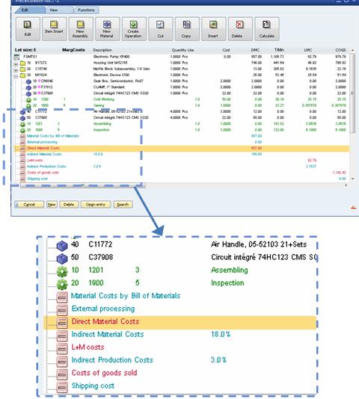The height and width of the screenshot is (399, 359).
Task: Expand the C15740 assembly node
Action: [16, 70]
